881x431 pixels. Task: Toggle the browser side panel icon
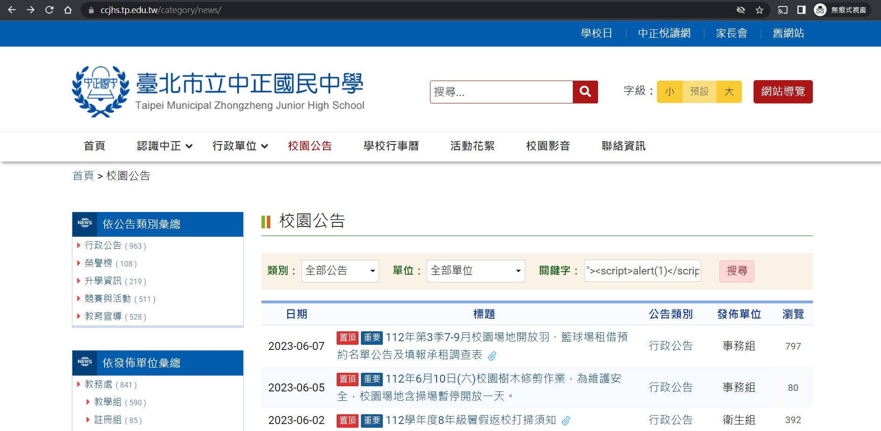pos(802,10)
